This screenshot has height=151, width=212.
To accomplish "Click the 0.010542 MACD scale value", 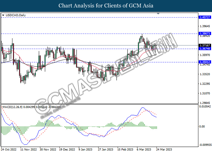I will coord(205,107).
